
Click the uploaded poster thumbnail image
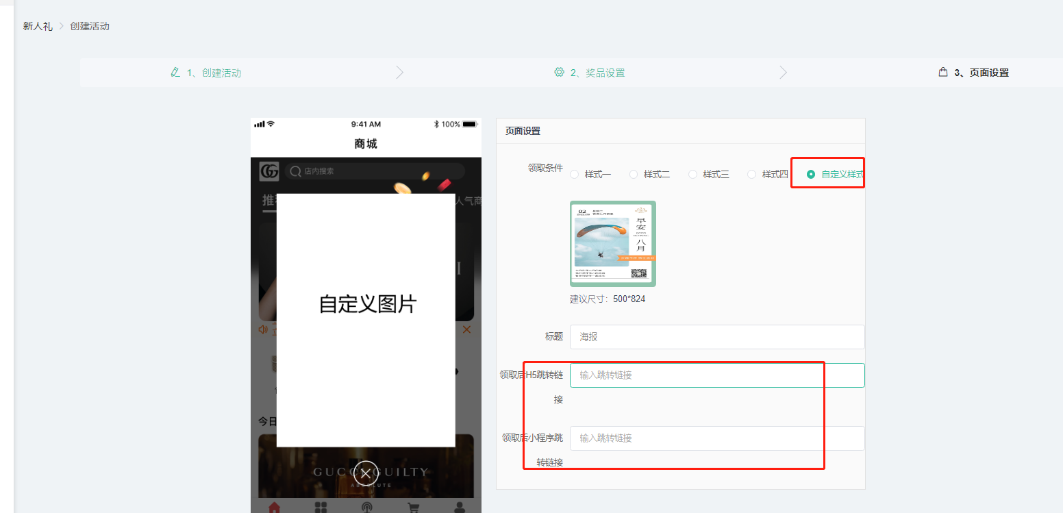tap(613, 244)
